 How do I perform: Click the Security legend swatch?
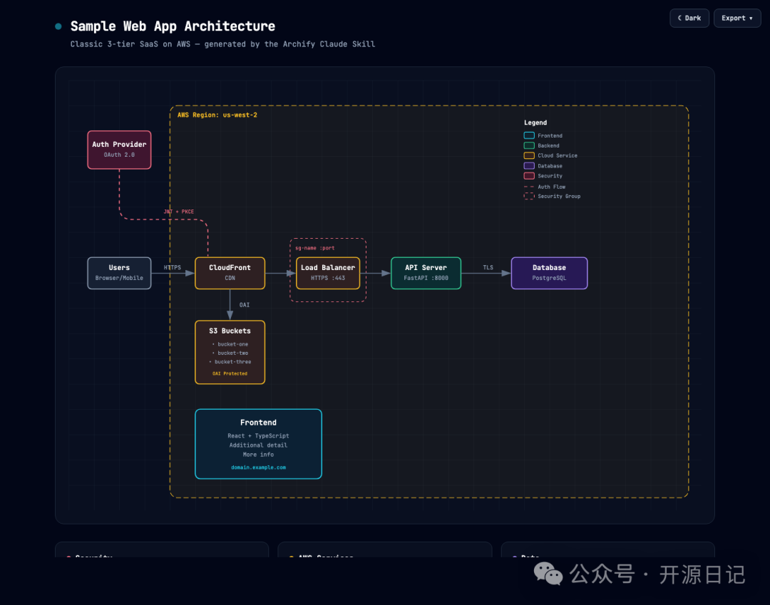click(529, 176)
